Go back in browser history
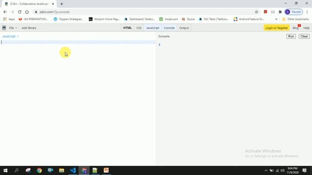312x175 pixels. pyautogui.click(x=5, y=12)
